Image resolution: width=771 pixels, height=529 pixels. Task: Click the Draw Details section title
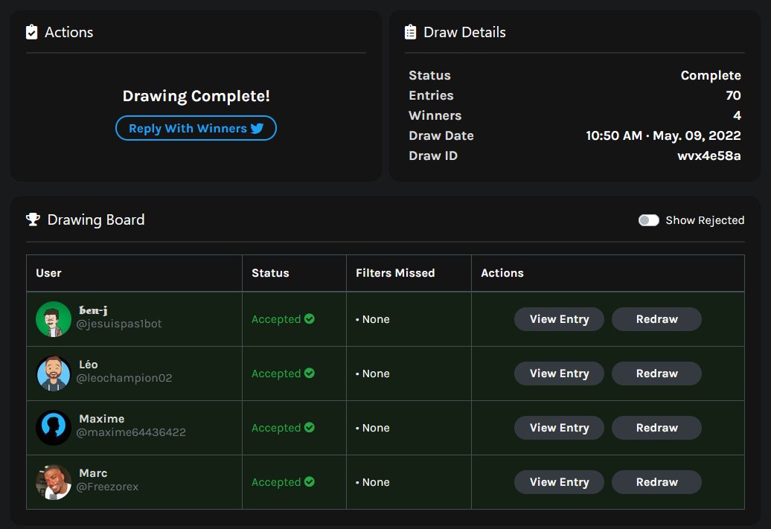[464, 33]
